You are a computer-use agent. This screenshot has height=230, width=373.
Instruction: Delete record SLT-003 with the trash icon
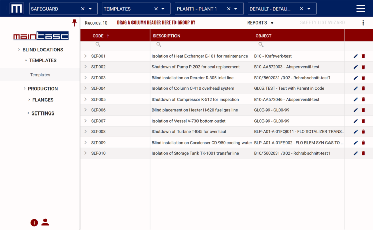coord(363,78)
